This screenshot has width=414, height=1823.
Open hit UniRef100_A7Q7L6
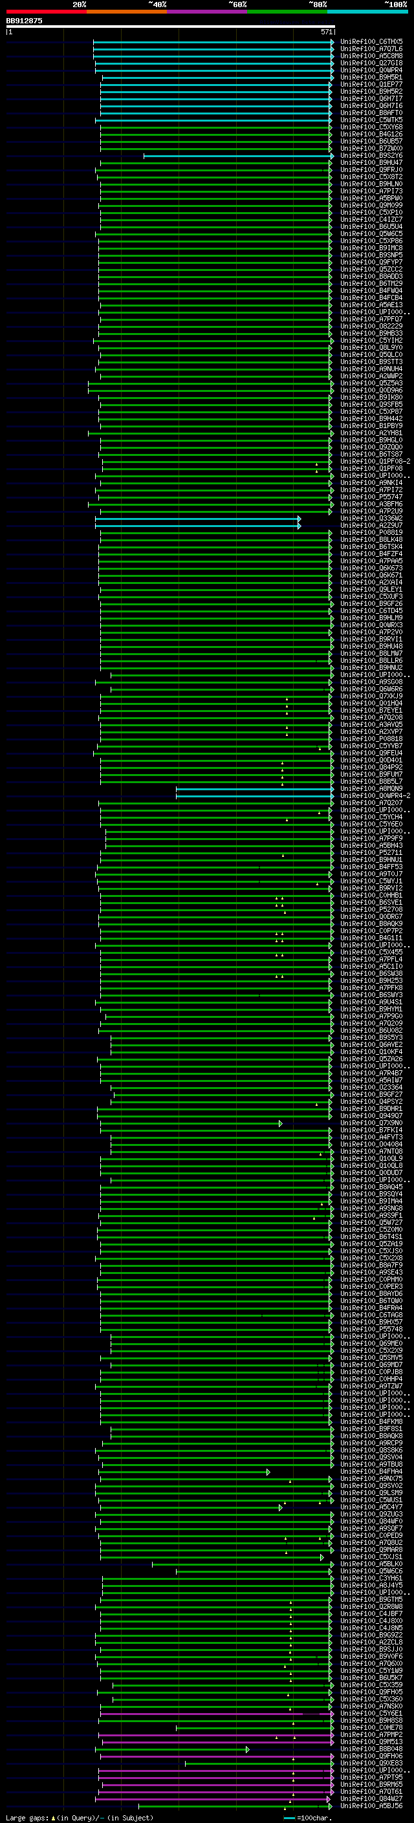(x=371, y=49)
